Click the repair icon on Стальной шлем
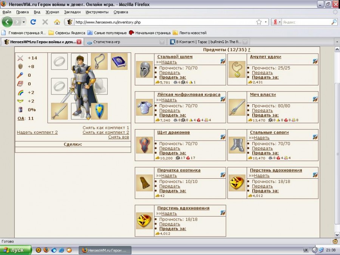Viewport: 340px width, 255px height. (x=223, y=61)
